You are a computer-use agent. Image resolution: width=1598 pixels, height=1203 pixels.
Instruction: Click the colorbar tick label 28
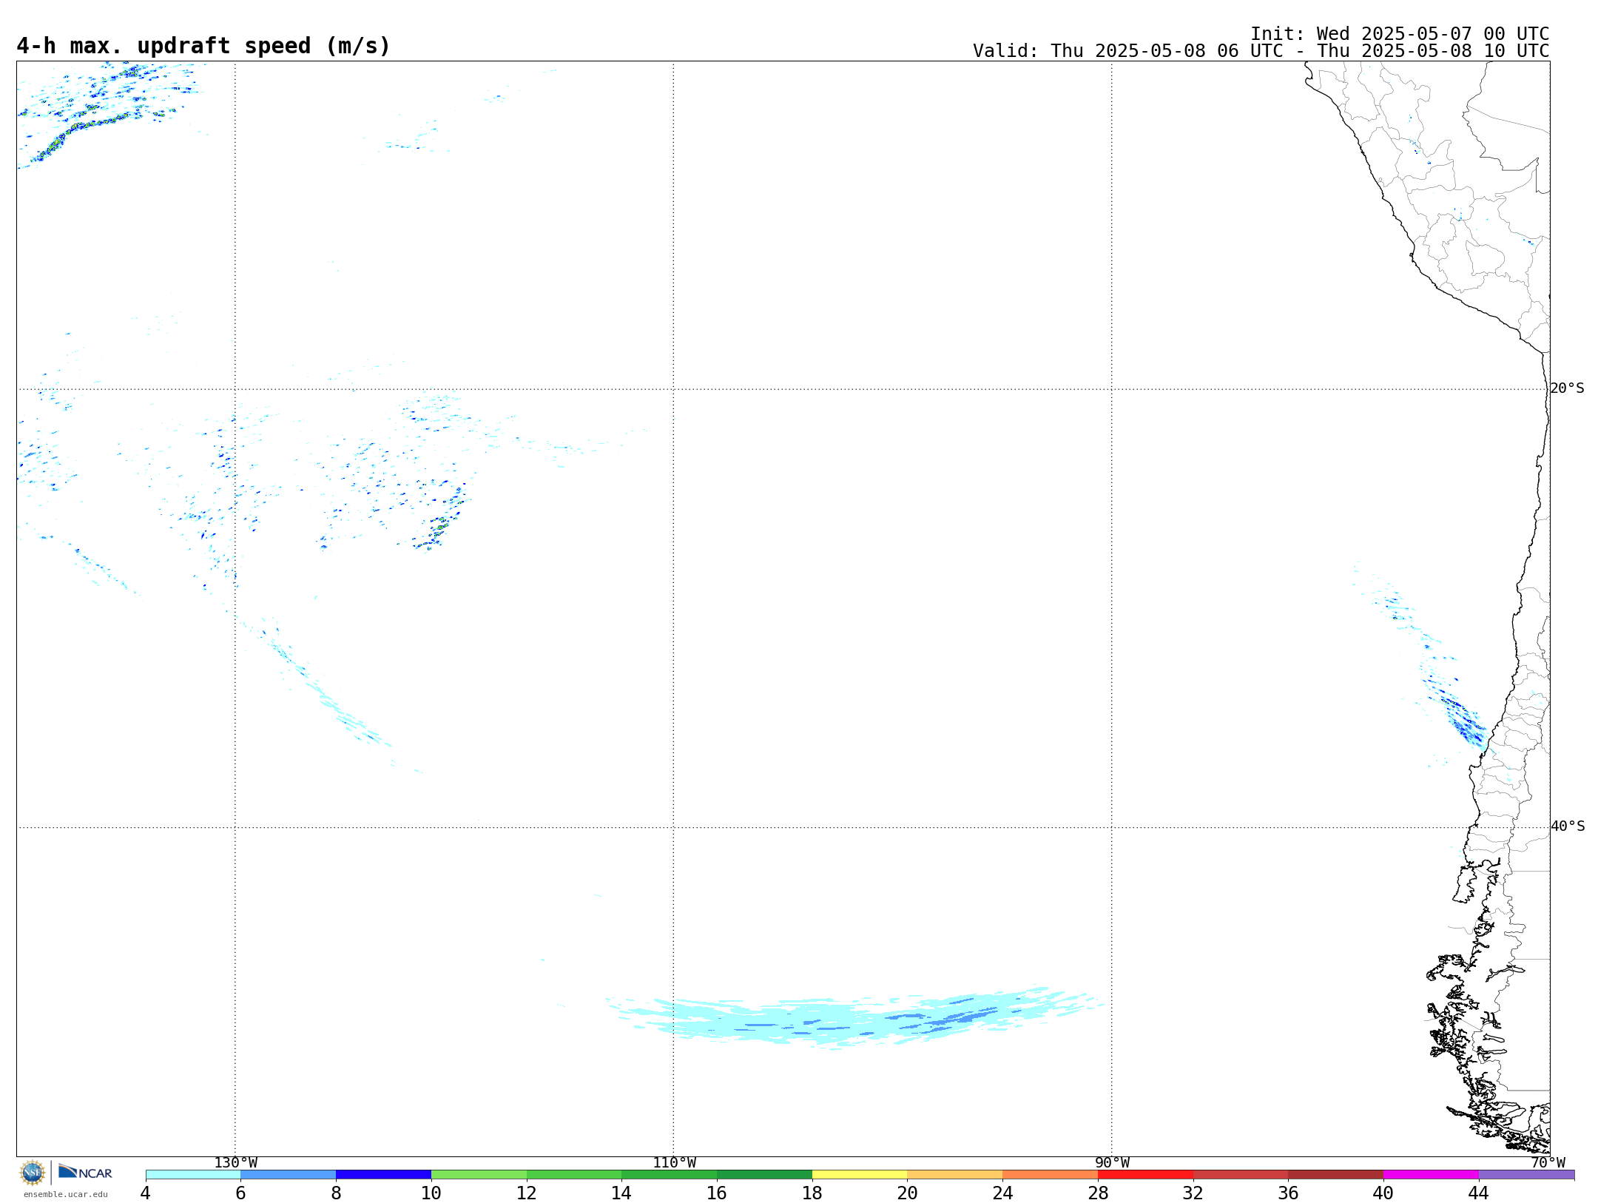tap(1098, 1193)
